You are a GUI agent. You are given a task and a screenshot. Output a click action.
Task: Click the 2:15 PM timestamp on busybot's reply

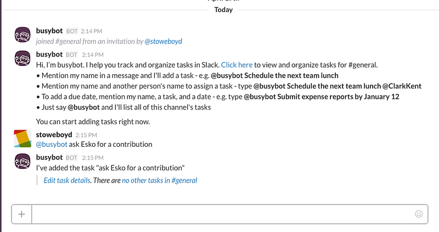[x=93, y=158]
